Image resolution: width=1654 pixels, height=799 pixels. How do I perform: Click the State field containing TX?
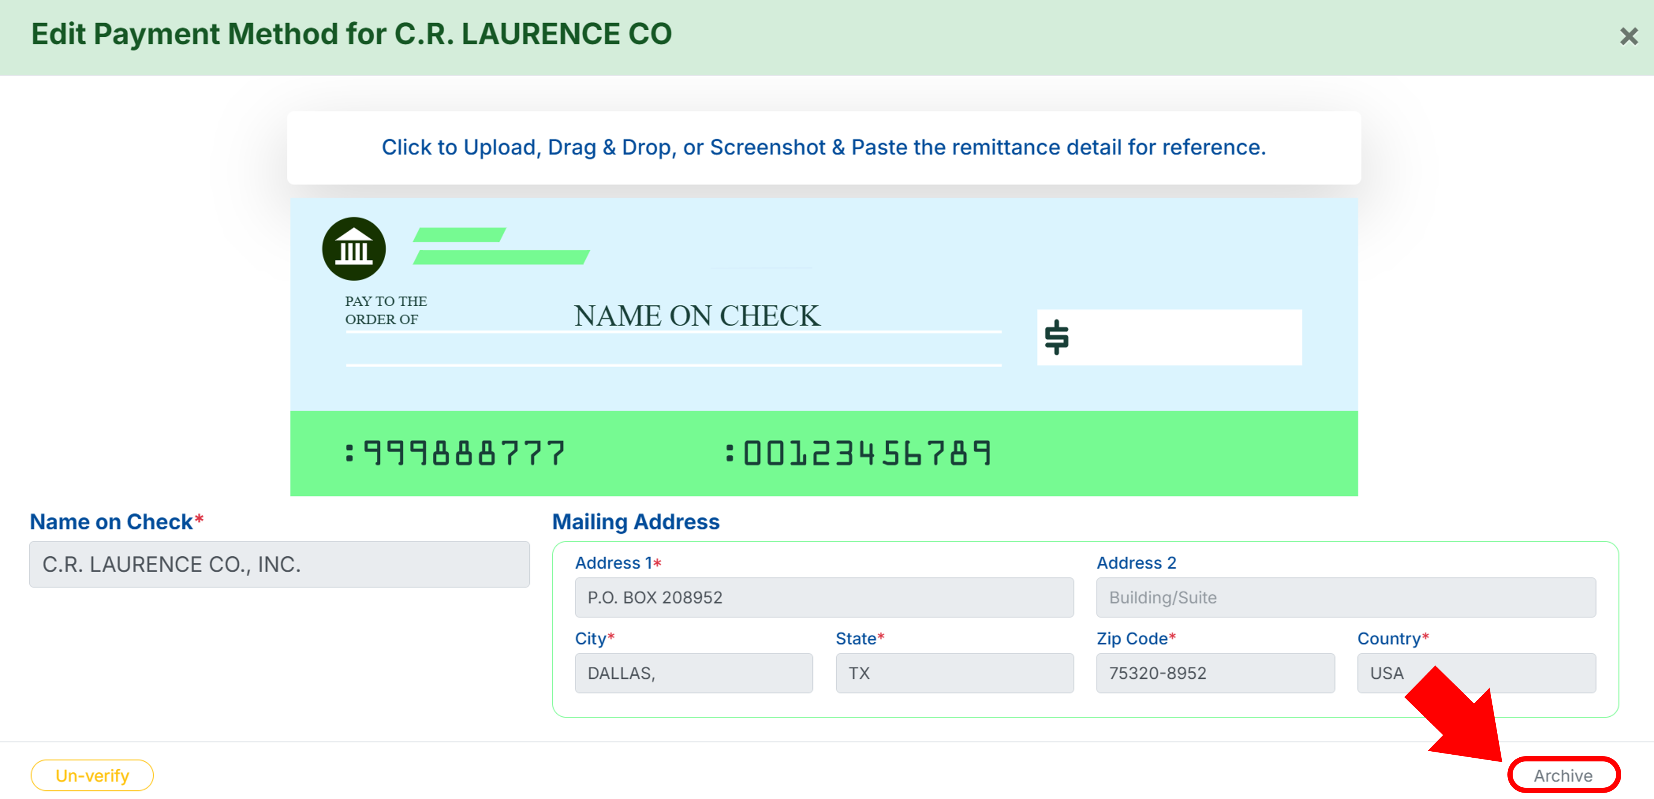954,673
